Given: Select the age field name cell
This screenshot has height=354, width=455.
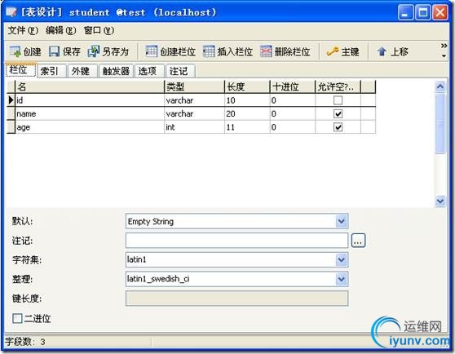Looking at the screenshot, I should pos(90,127).
